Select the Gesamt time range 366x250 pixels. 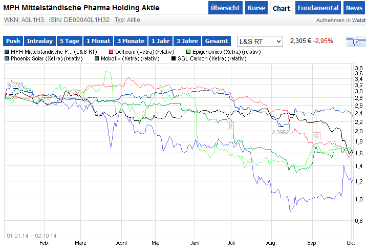217,41
